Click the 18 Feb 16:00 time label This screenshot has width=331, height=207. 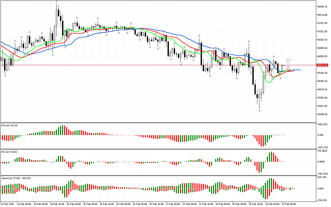[256, 204]
